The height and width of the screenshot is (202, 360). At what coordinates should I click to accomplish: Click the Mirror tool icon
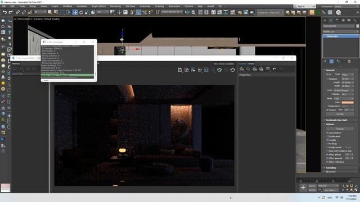coord(187,12)
